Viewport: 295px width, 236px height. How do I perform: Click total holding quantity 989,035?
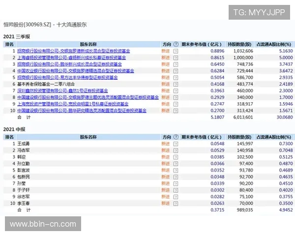click(x=245, y=210)
